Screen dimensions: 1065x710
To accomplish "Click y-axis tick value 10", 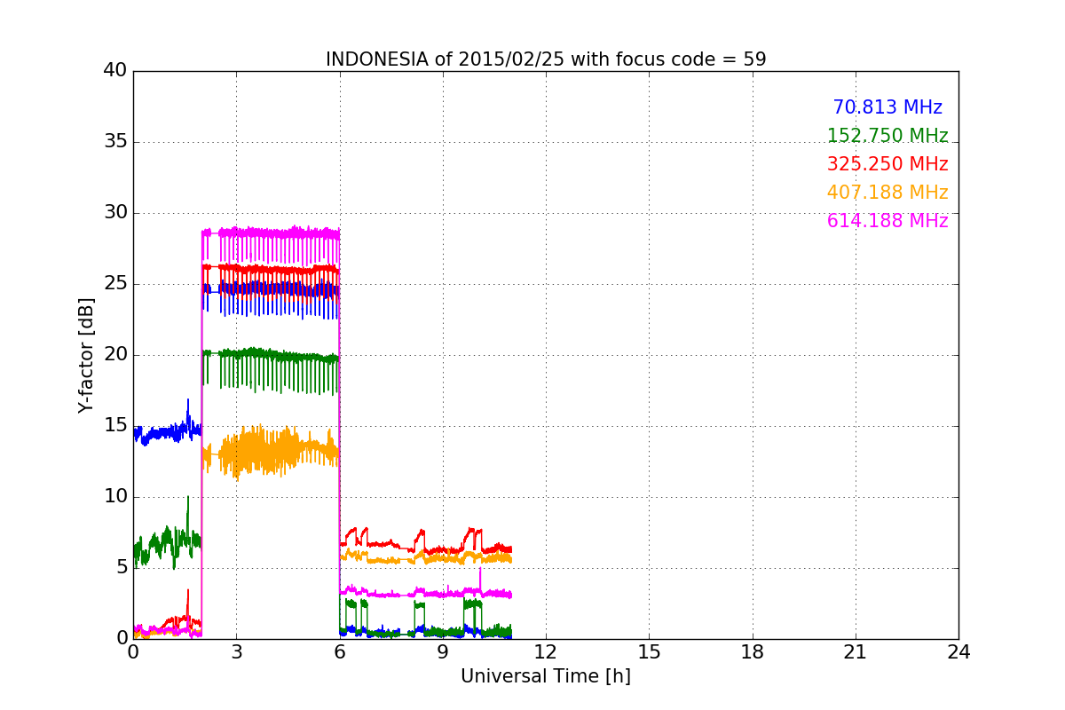I will point(115,497).
